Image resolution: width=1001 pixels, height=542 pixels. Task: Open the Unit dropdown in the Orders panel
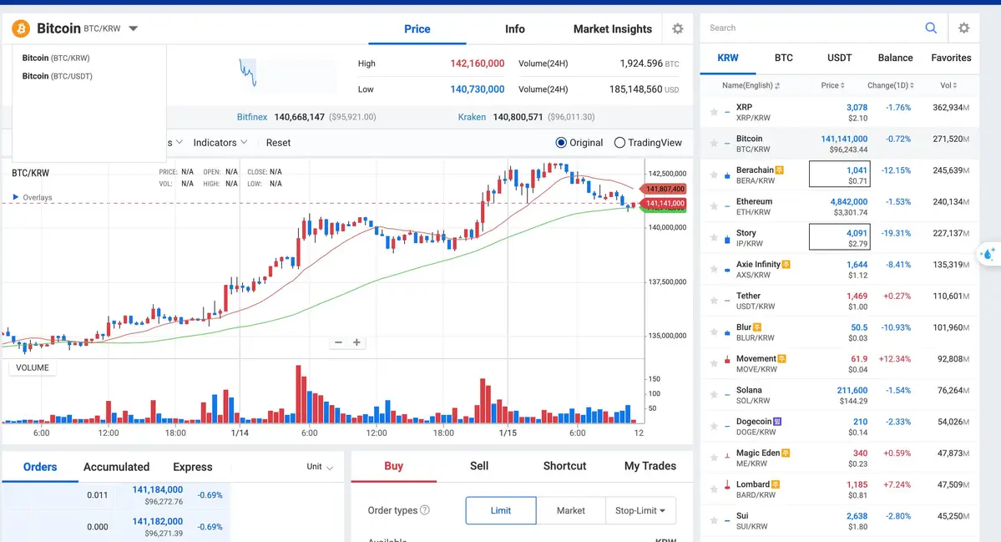320,467
